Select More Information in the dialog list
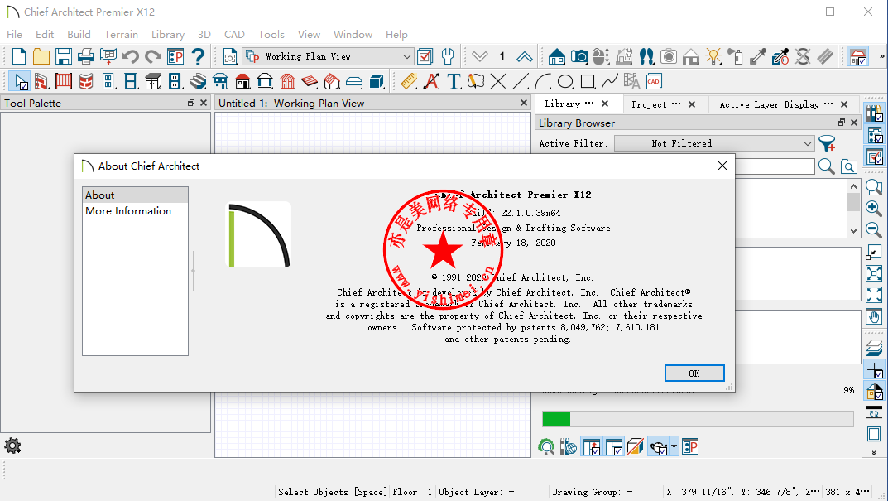This screenshot has width=888, height=501. click(135, 211)
